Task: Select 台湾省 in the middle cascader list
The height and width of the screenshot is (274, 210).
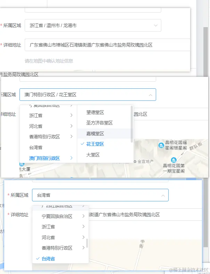Action: click(x=48, y=147)
